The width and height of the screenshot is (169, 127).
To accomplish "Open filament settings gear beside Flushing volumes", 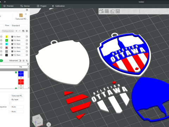I will tap(27, 31).
